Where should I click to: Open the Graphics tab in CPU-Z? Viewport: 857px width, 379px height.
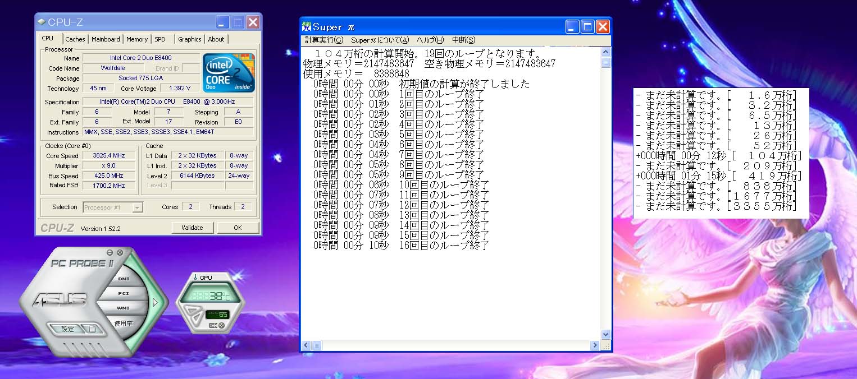pos(190,39)
